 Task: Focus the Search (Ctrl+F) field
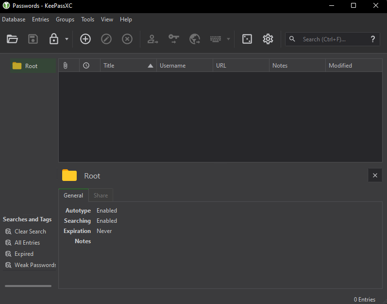pyautogui.click(x=332, y=39)
